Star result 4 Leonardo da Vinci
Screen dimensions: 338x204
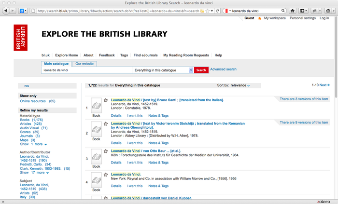coord(106,175)
